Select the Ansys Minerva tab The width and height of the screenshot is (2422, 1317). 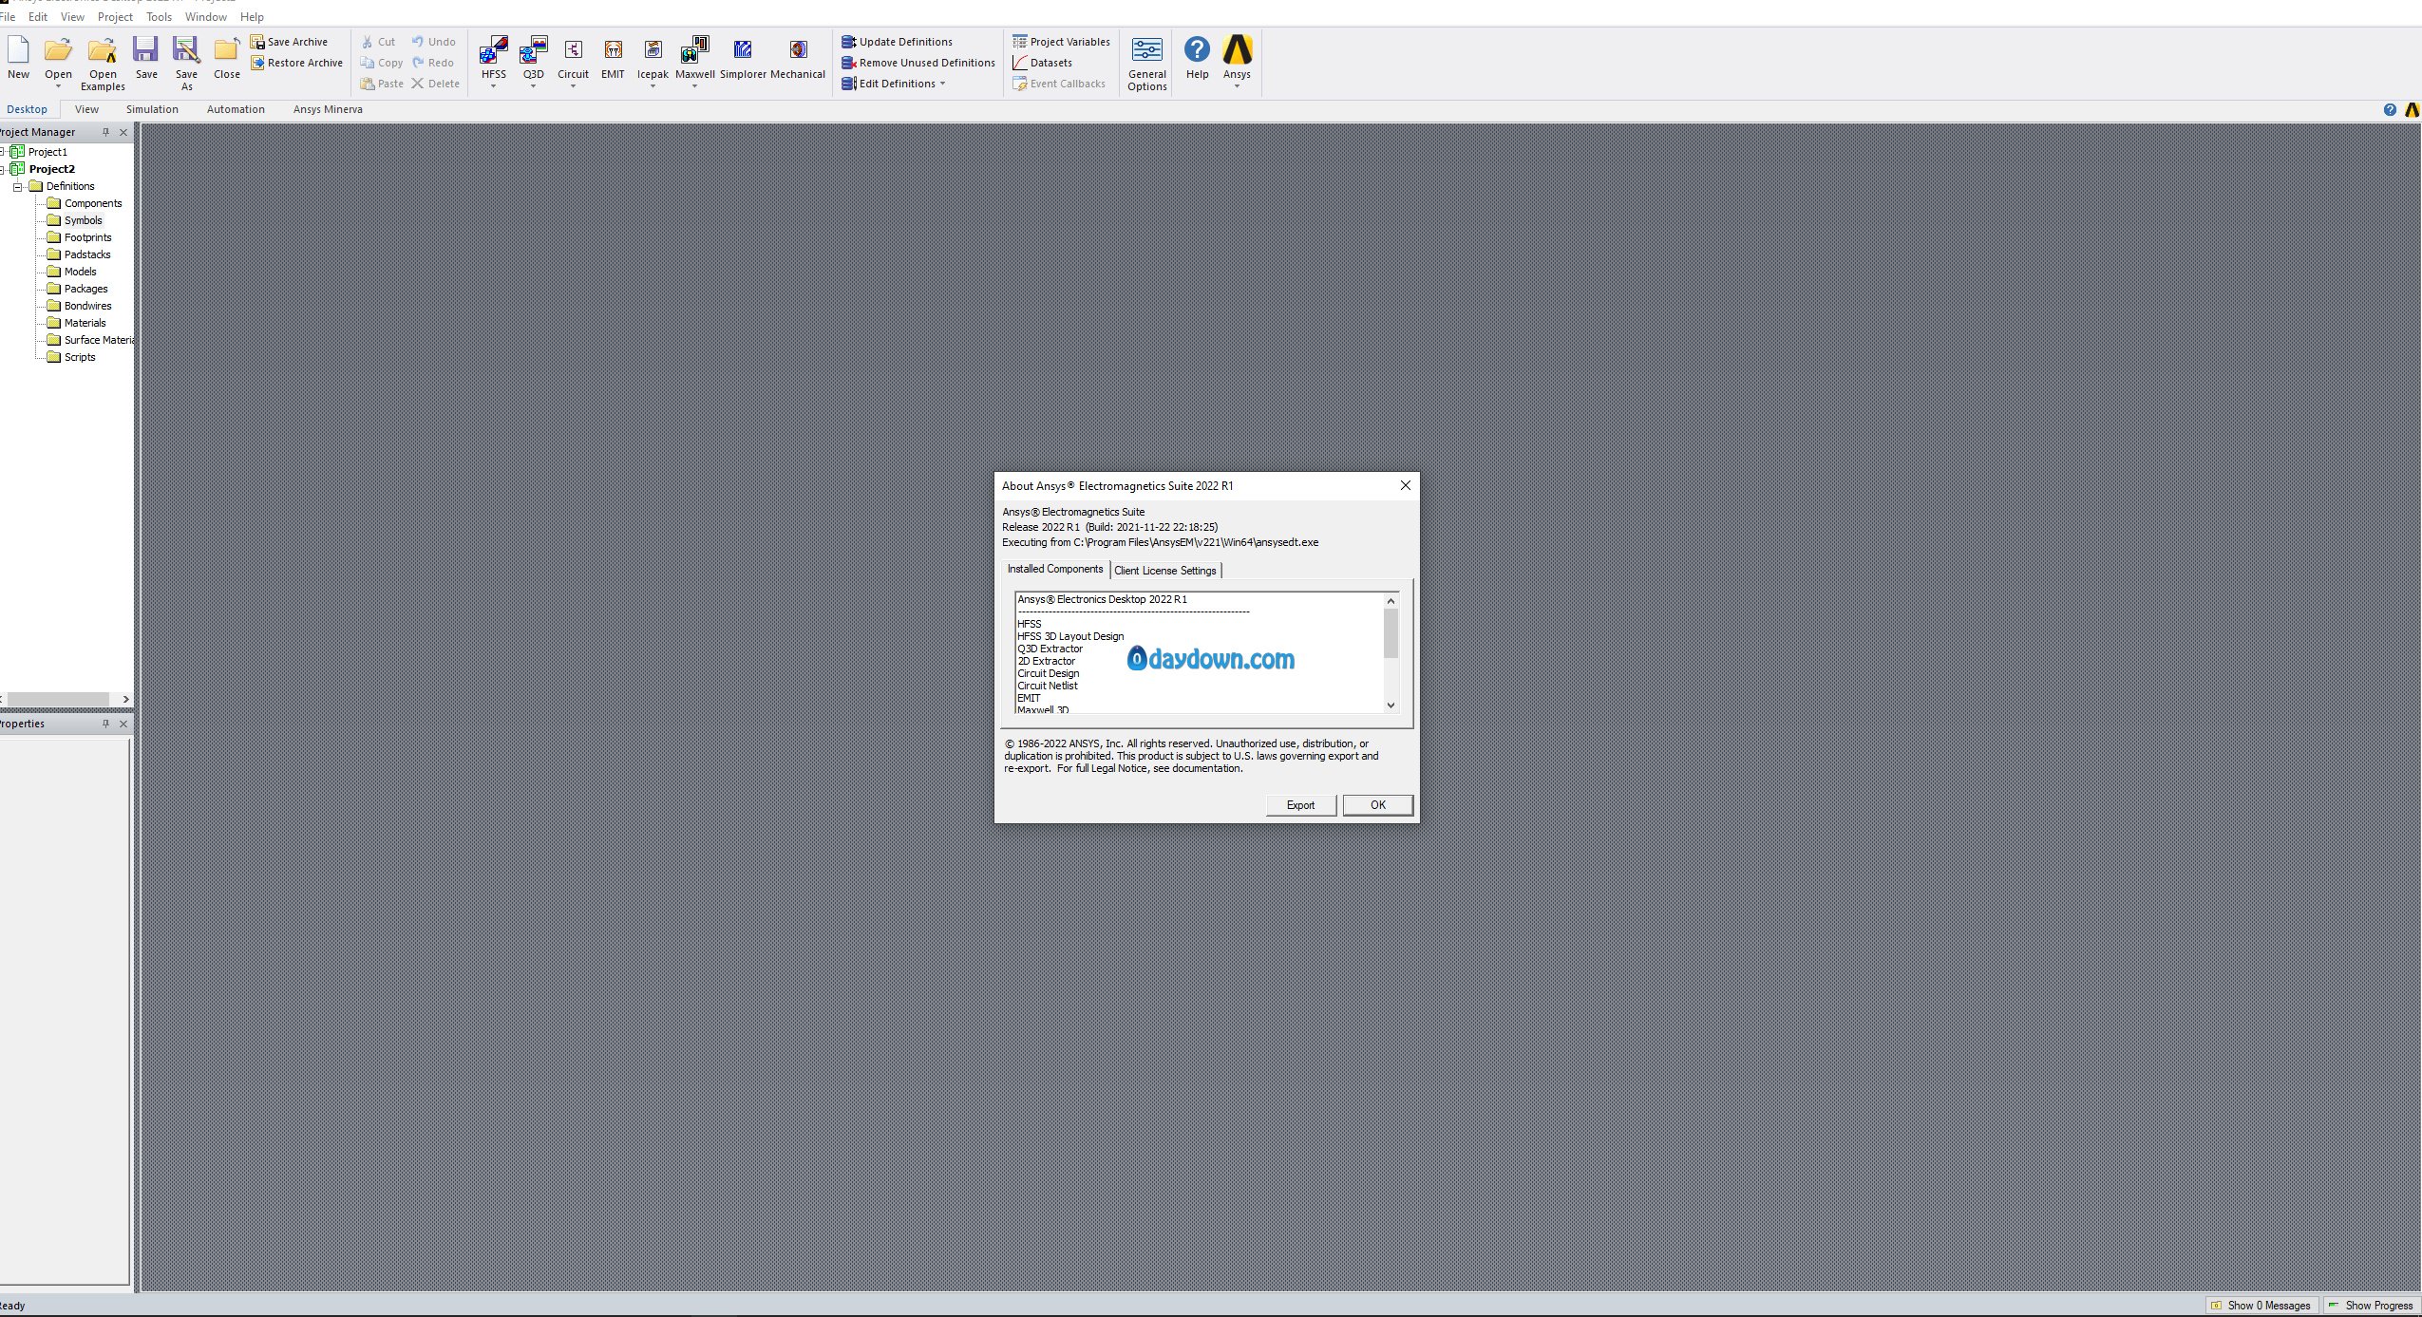[x=328, y=109]
